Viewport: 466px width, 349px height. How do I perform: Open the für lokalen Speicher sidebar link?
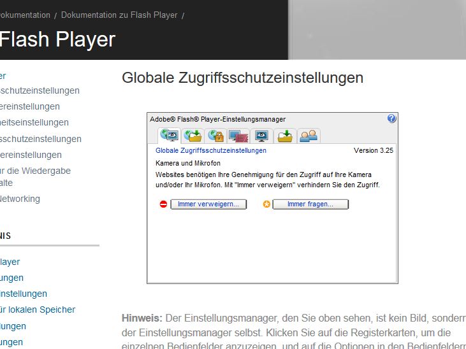38,310
